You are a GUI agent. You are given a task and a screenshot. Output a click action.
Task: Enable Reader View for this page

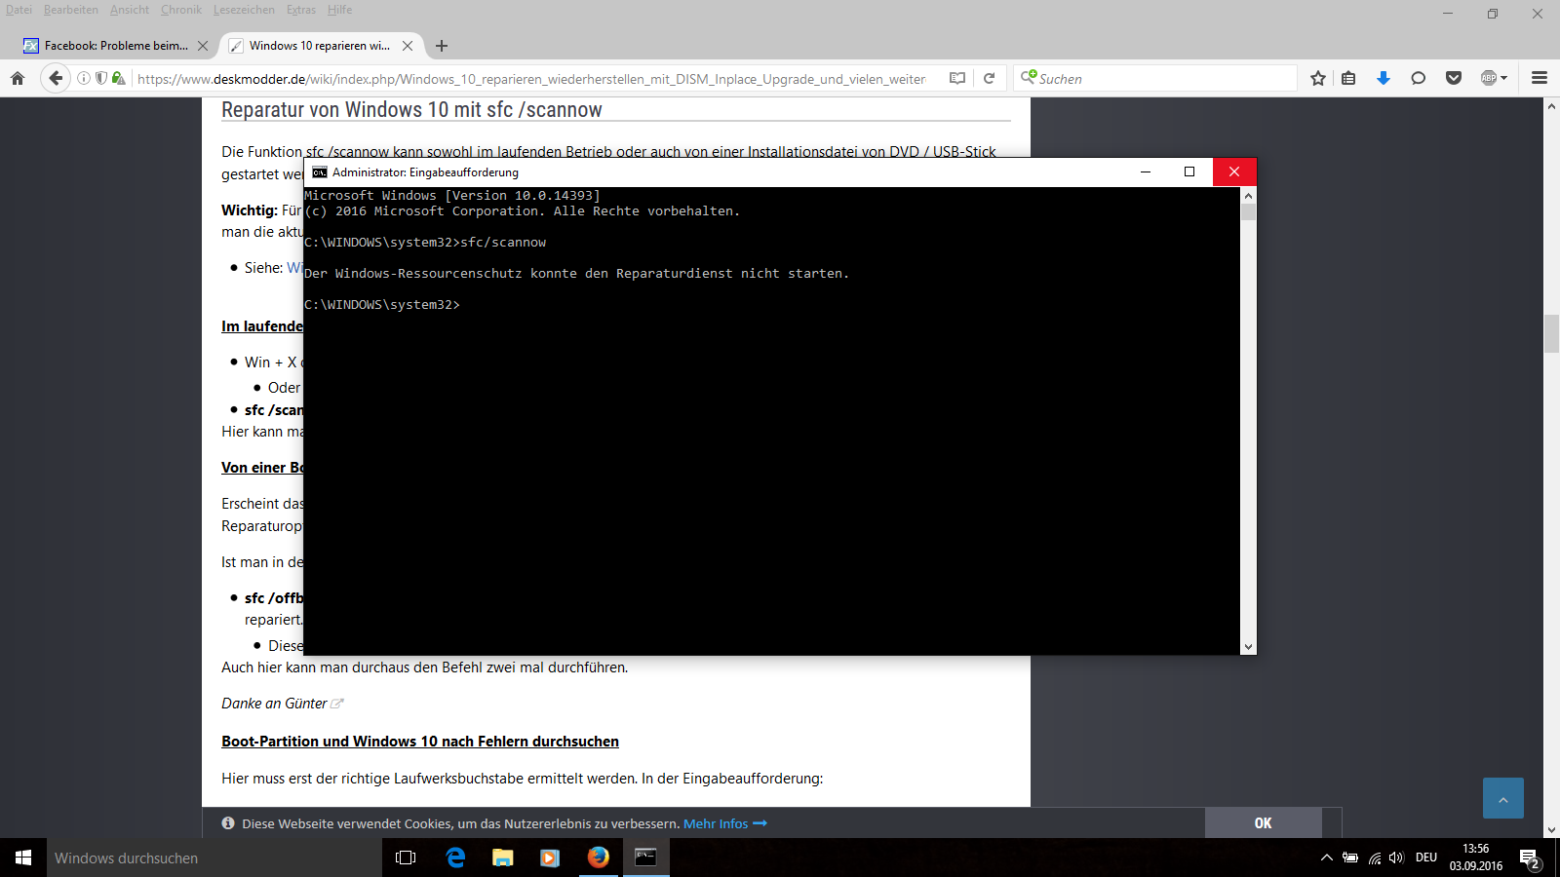pyautogui.click(x=957, y=79)
